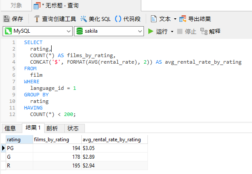Click the gray Stop square icon

point(180,31)
